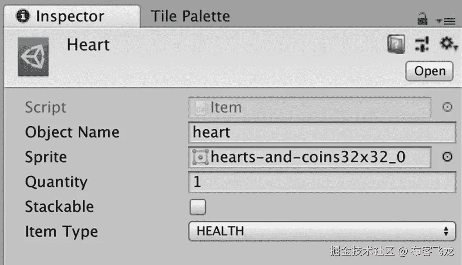Viewport: 462px width, 265px height.
Task: Focus the Quantity input field
Action: coord(321,182)
